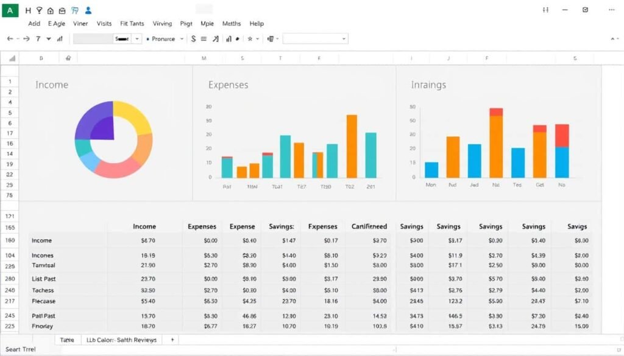Image resolution: width=624 pixels, height=356 pixels.
Task: Add a new sheet with plus button
Action: (172, 340)
